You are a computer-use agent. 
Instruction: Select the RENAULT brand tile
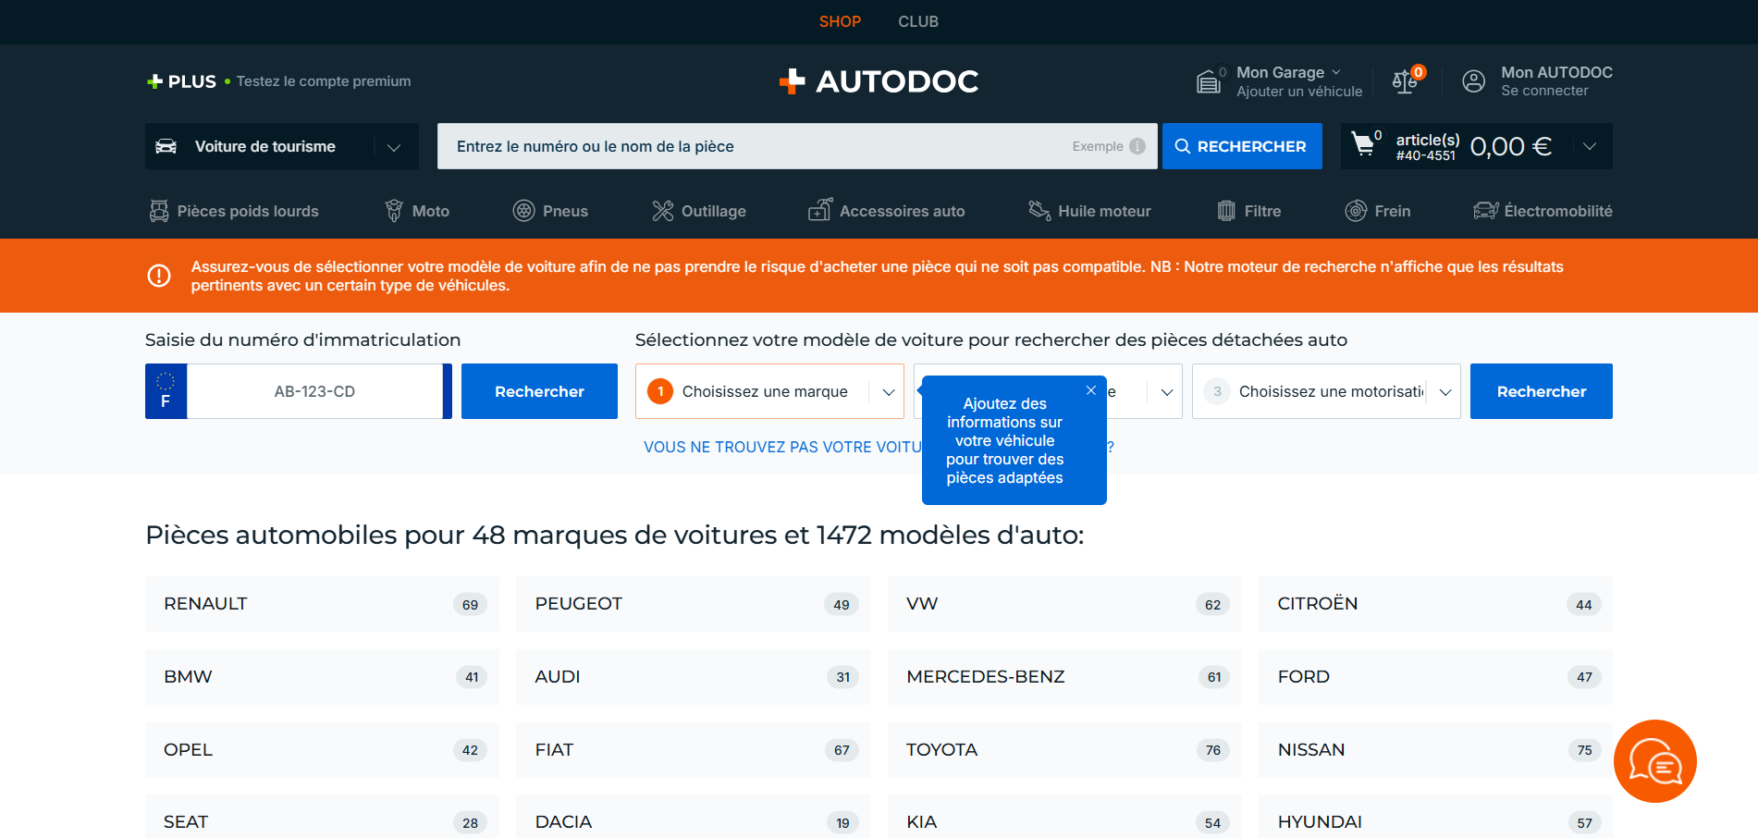click(322, 604)
